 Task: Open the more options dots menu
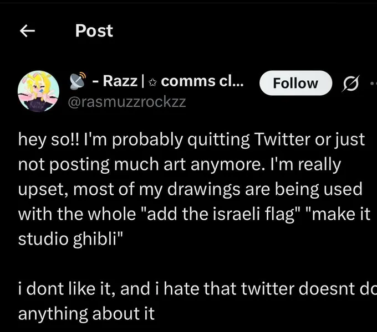click(x=373, y=83)
